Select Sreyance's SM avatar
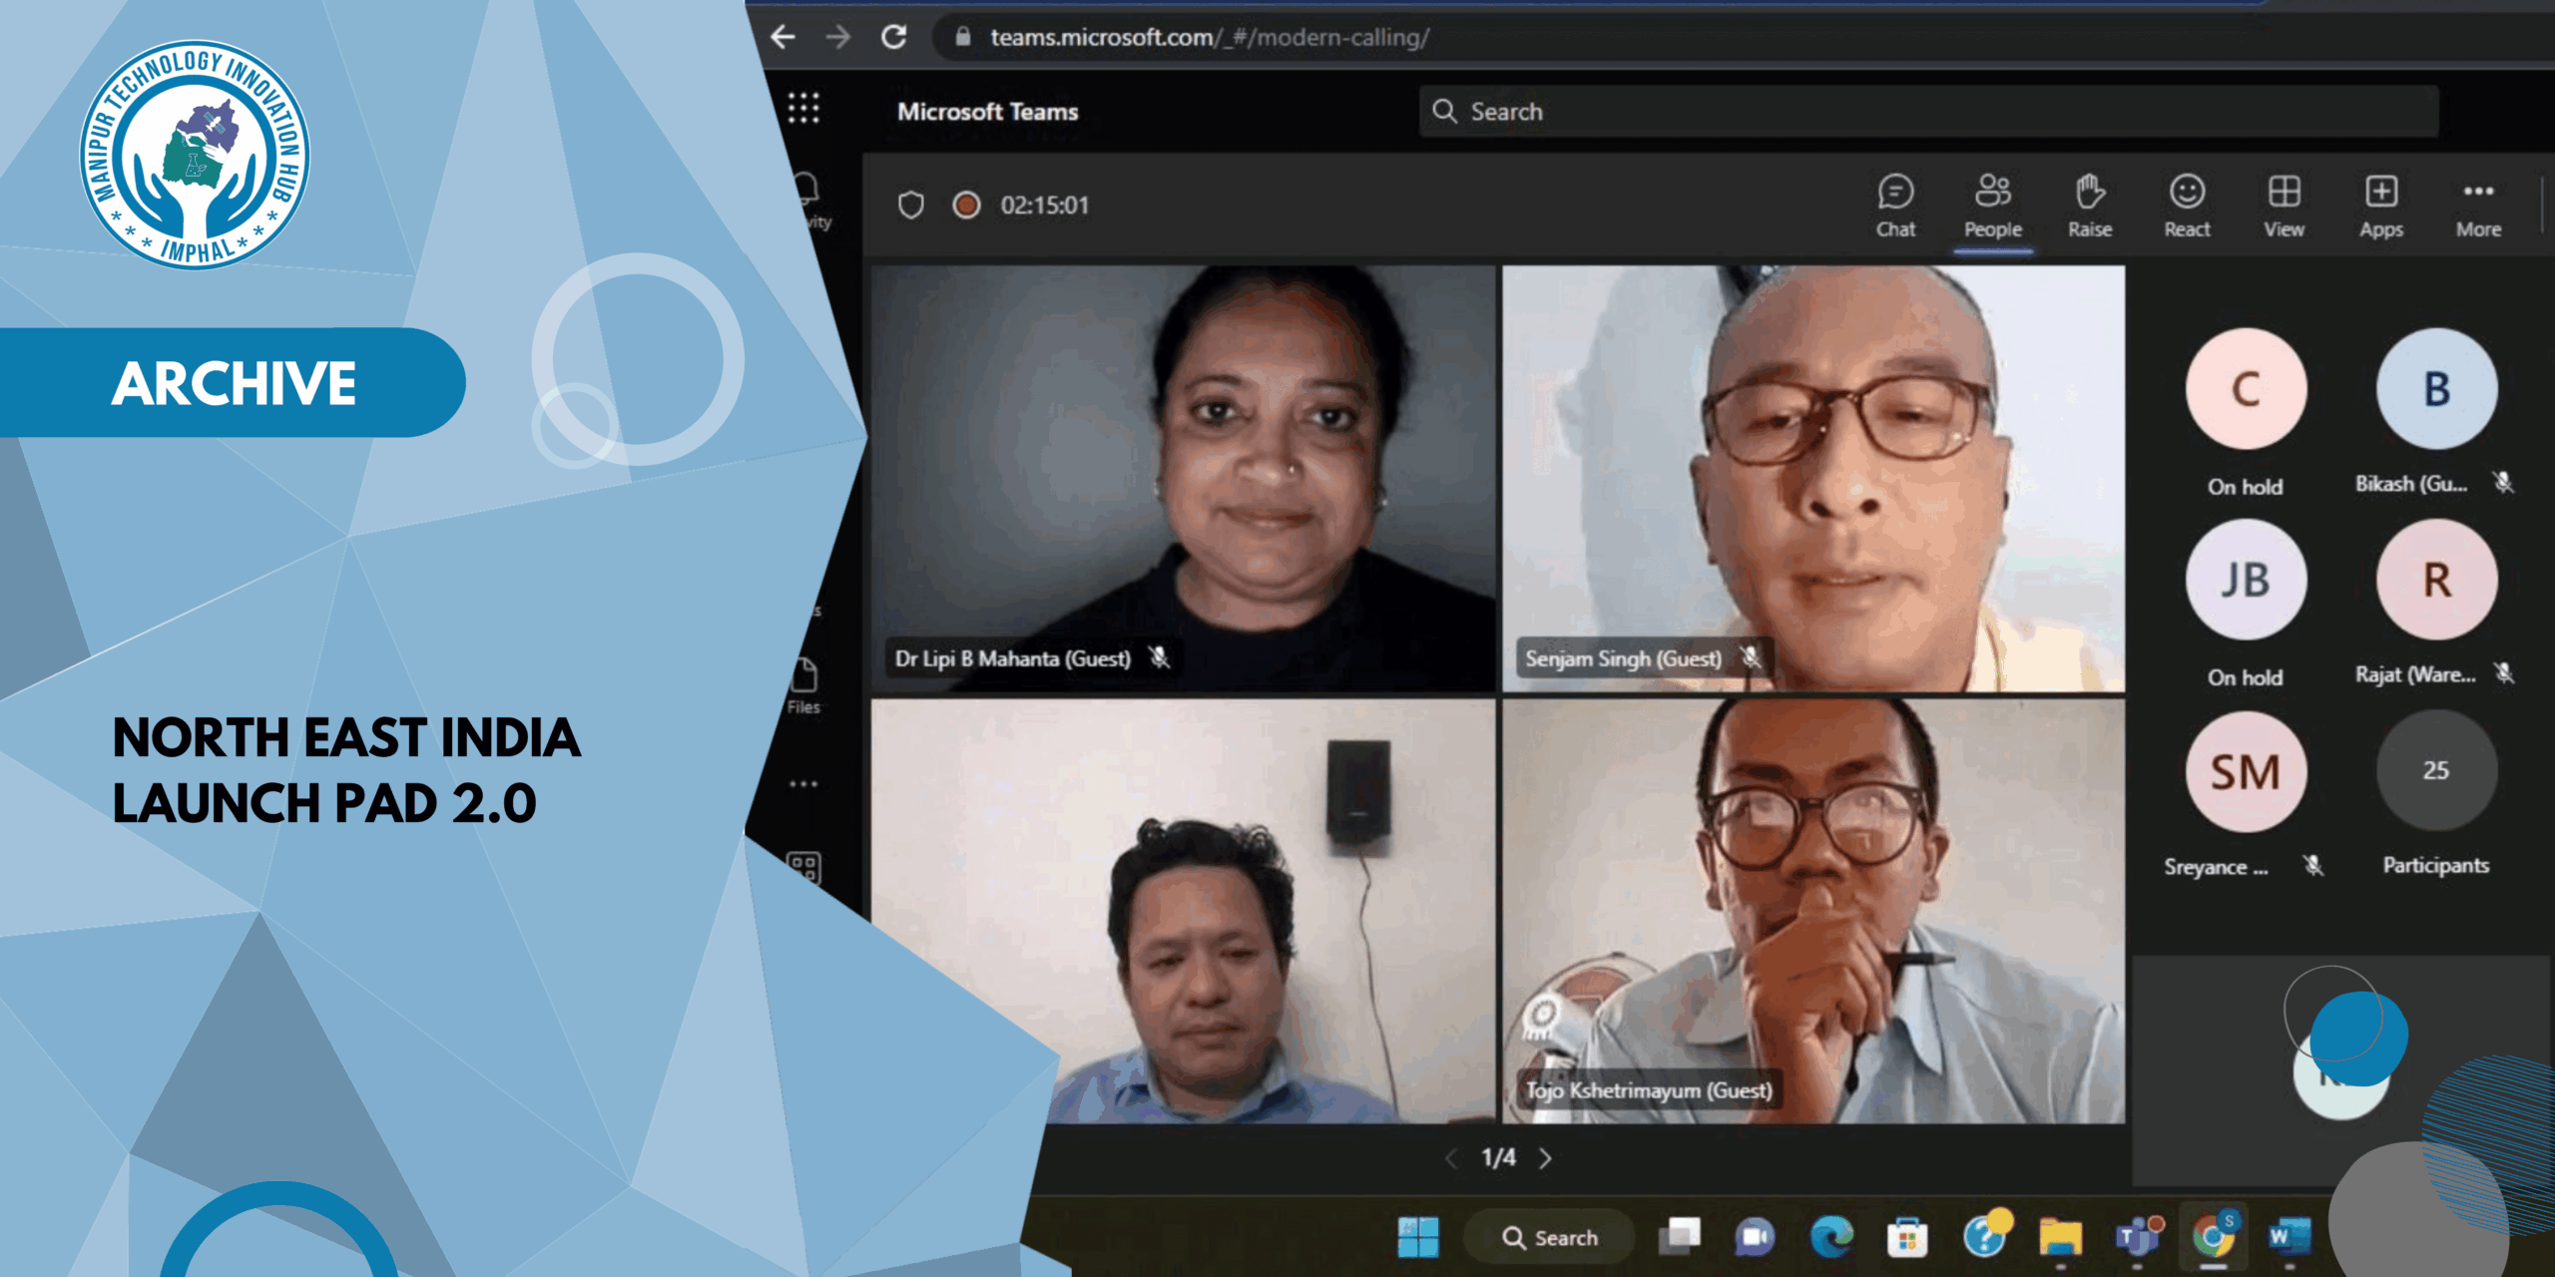The width and height of the screenshot is (2555, 1277). [2246, 771]
